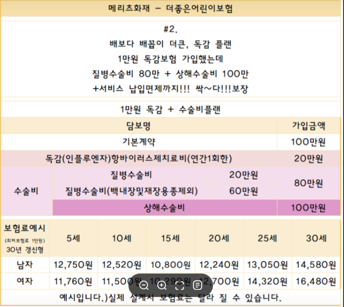The width and height of the screenshot is (344, 307).
Task: Select the '80만원' combined amount
Action: click(309, 183)
